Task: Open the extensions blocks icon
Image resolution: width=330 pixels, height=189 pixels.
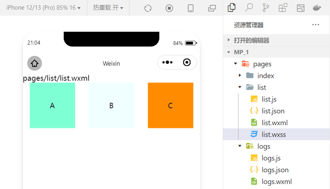Action: (x=283, y=7)
